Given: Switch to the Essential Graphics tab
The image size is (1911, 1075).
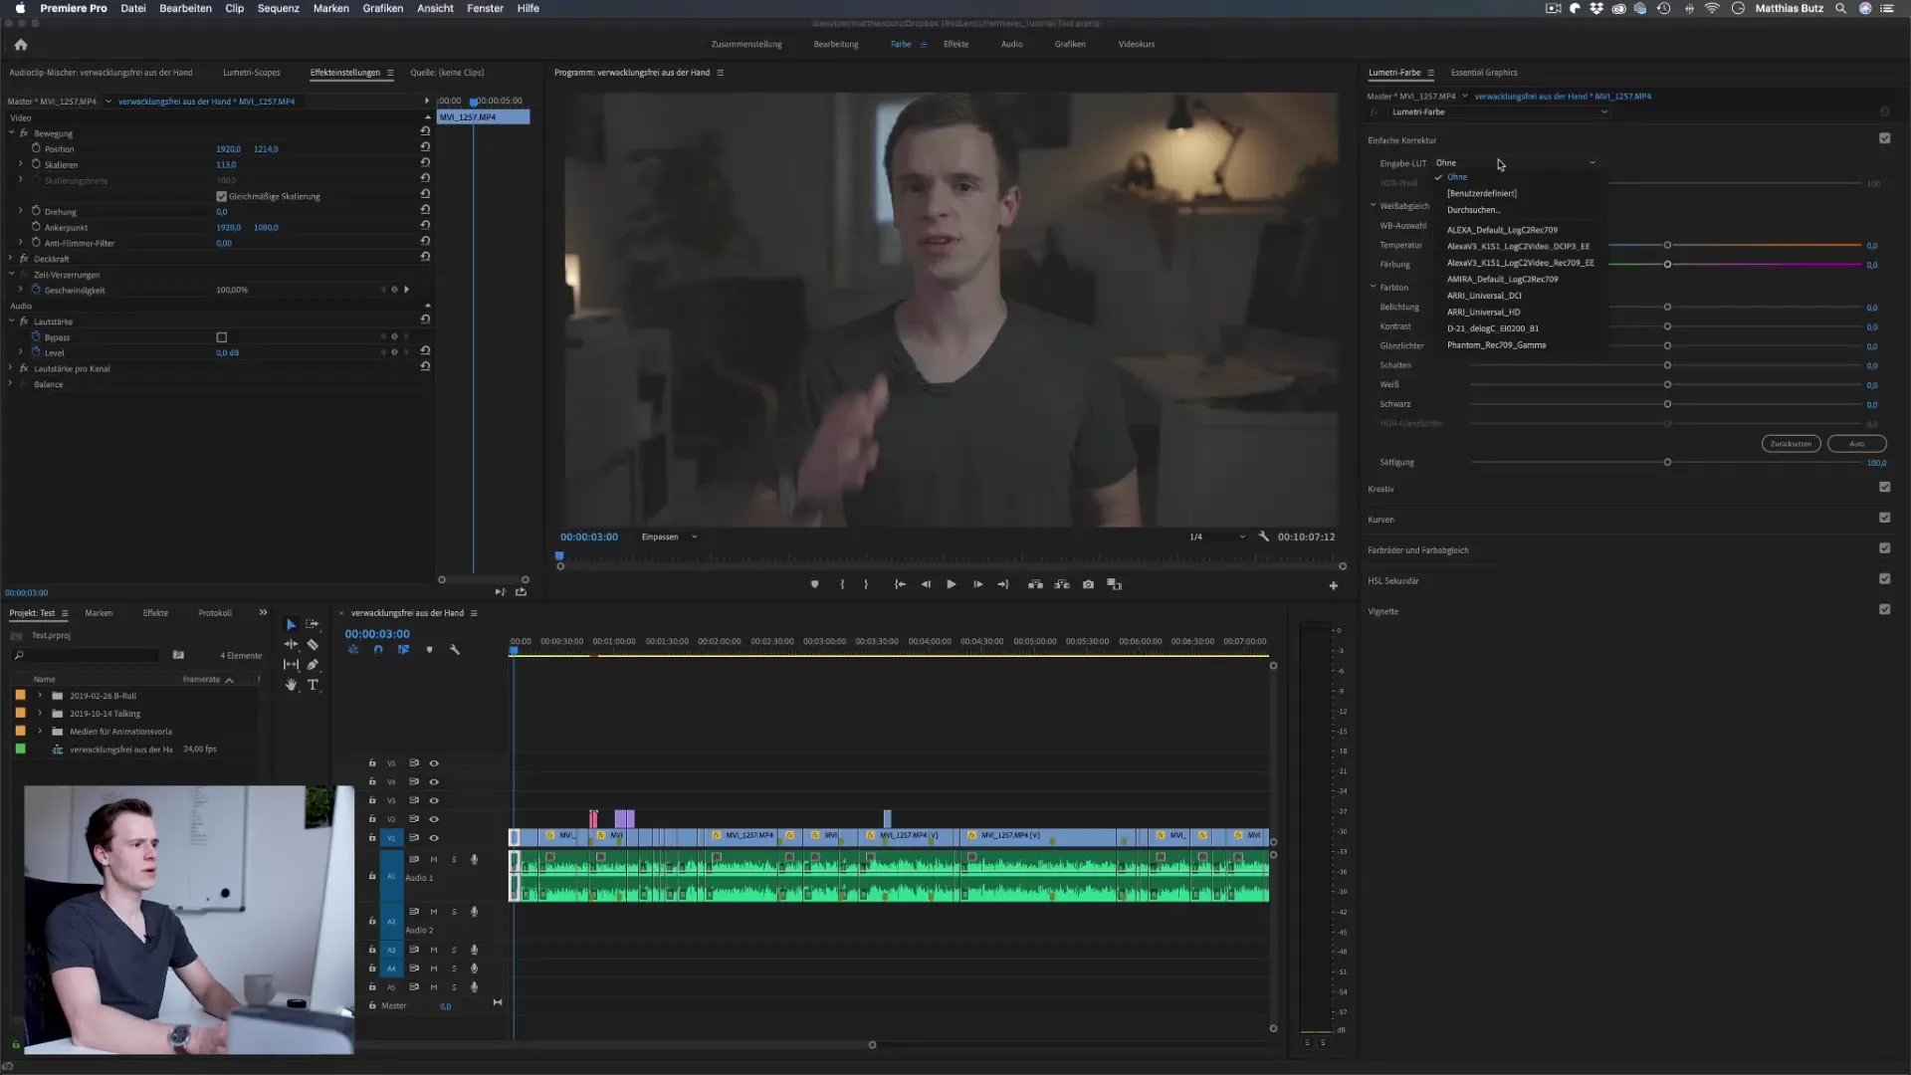Looking at the screenshot, I should (1484, 73).
